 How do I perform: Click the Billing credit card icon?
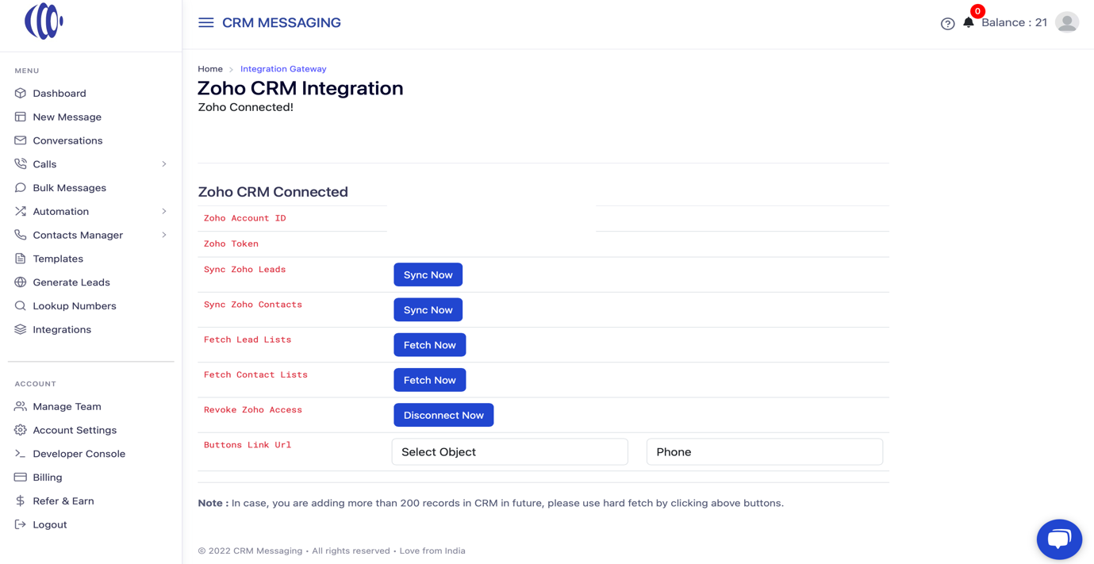tap(21, 478)
